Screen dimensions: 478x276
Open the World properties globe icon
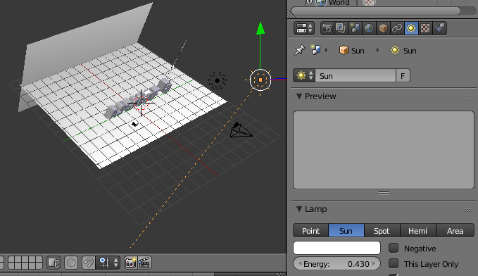coord(369,28)
